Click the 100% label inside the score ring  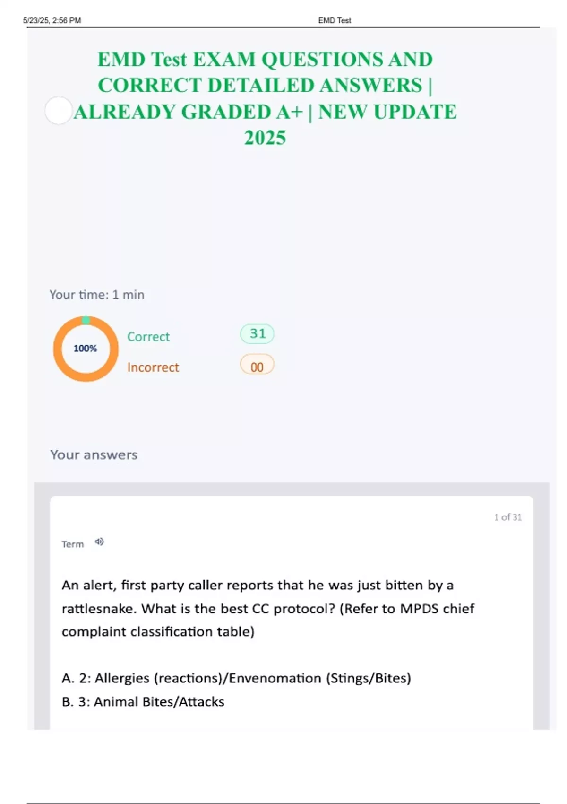(x=85, y=349)
